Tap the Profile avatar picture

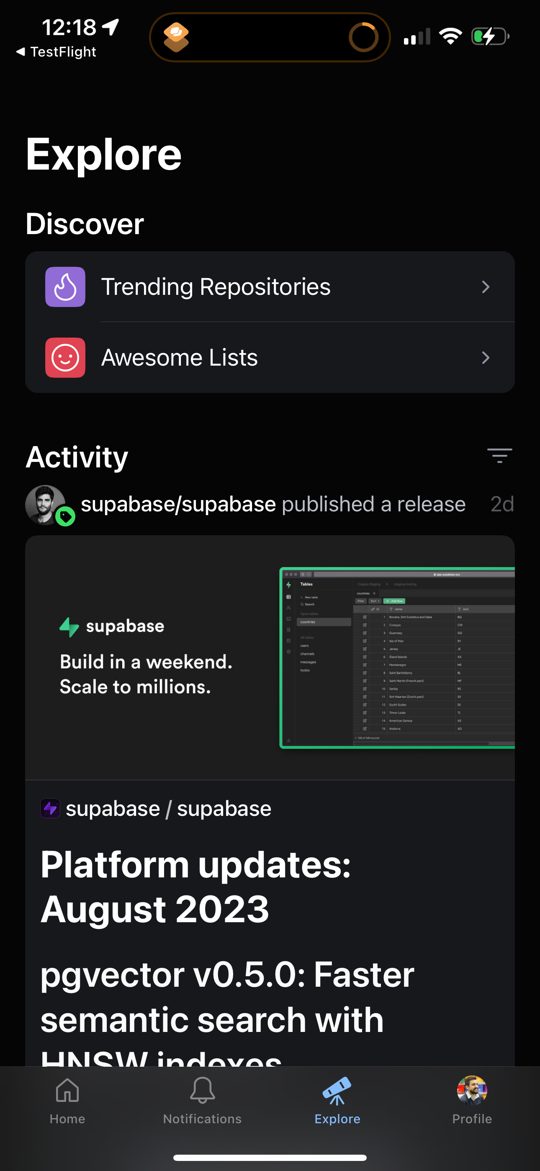(472, 1090)
